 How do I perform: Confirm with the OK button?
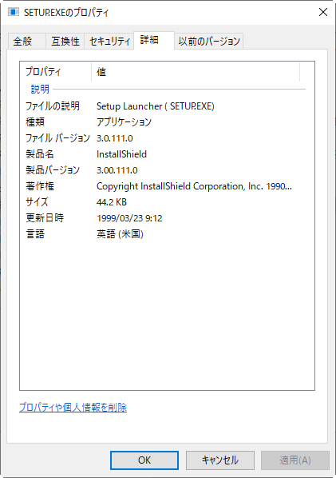(x=144, y=460)
